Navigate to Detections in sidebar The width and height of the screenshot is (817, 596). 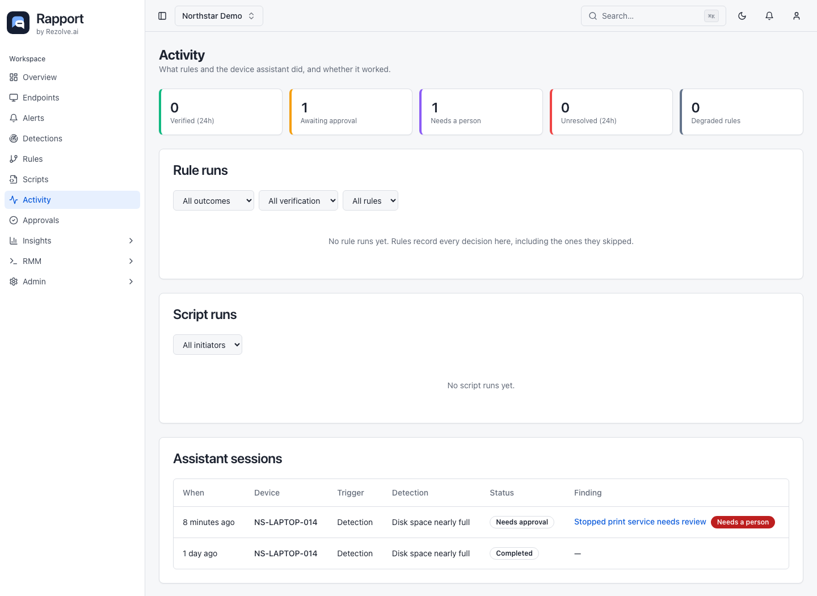(x=72, y=138)
